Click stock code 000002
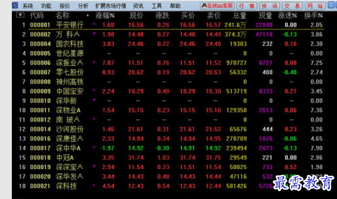 click(x=40, y=35)
